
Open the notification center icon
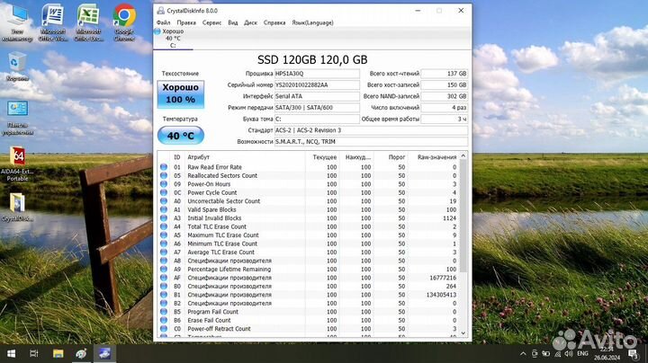pyautogui.click(x=633, y=353)
